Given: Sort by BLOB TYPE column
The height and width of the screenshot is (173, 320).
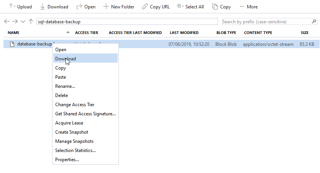Looking at the screenshot, I should [x=226, y=32].
